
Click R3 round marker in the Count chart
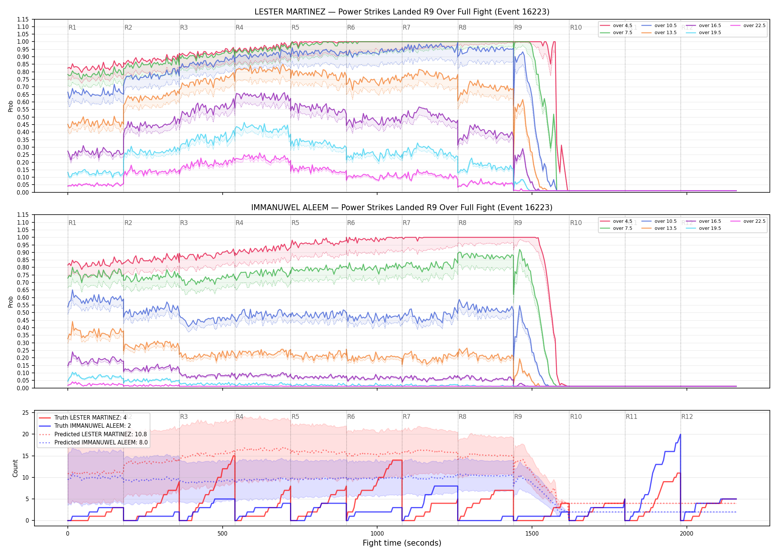pos(184,417)
